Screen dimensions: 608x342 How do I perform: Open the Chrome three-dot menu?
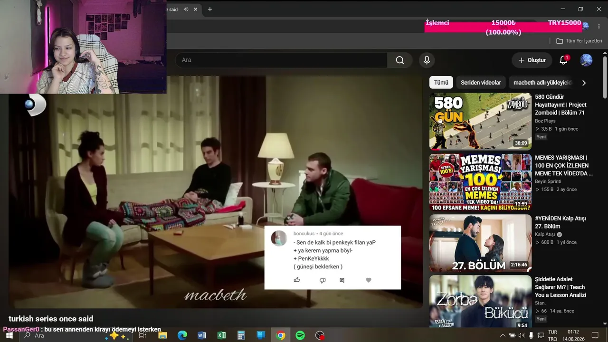pyautogui.click(x=598, y=26)
